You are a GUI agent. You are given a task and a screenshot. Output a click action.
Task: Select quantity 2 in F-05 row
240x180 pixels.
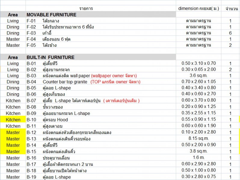pyautogui.click(x=230, y=45)
